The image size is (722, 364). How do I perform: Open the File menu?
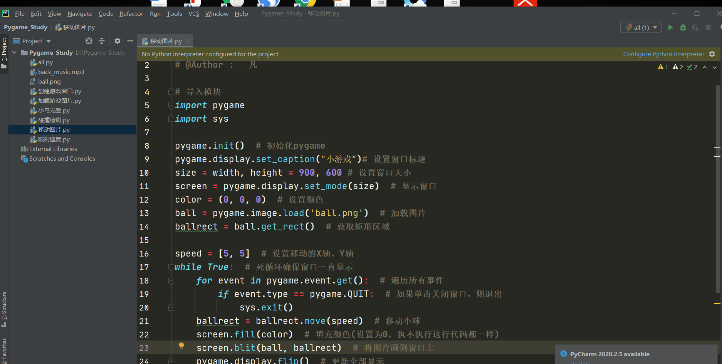(20, 13)
